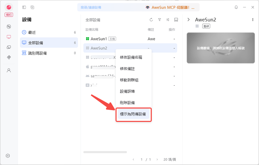The width and height of the screenshot is (259, 165).
Task: Click the AweSun2 offline preview thumbnail
Action: click(221, 48)
